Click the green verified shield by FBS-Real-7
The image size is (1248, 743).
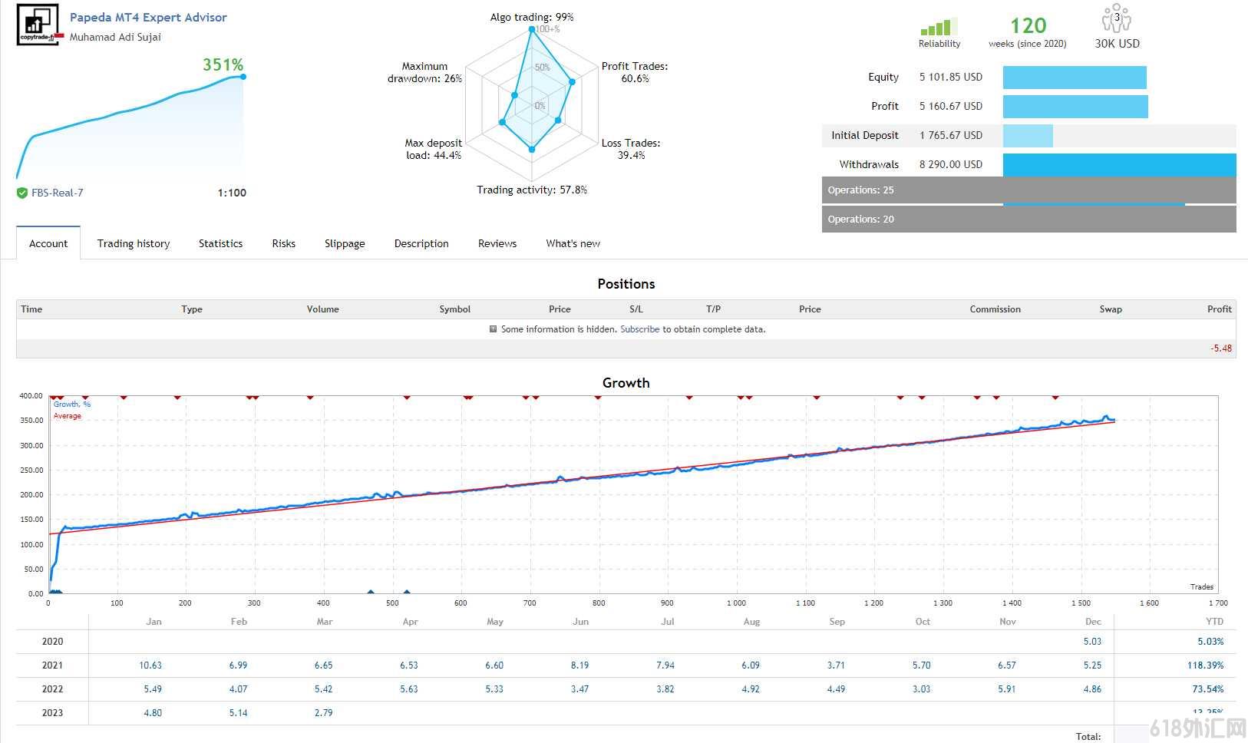[22, 193]
